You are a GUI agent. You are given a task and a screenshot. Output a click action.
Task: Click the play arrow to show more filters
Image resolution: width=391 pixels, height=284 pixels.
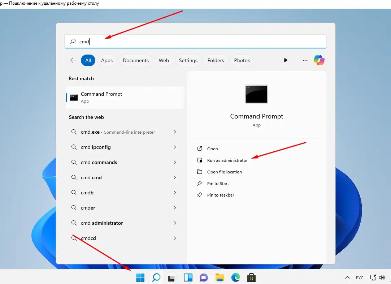pos(286,60)
